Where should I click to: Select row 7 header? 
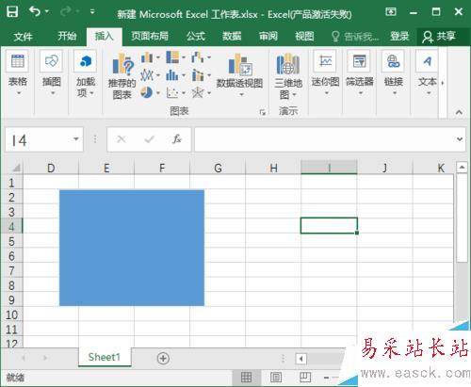coord(11,270)
